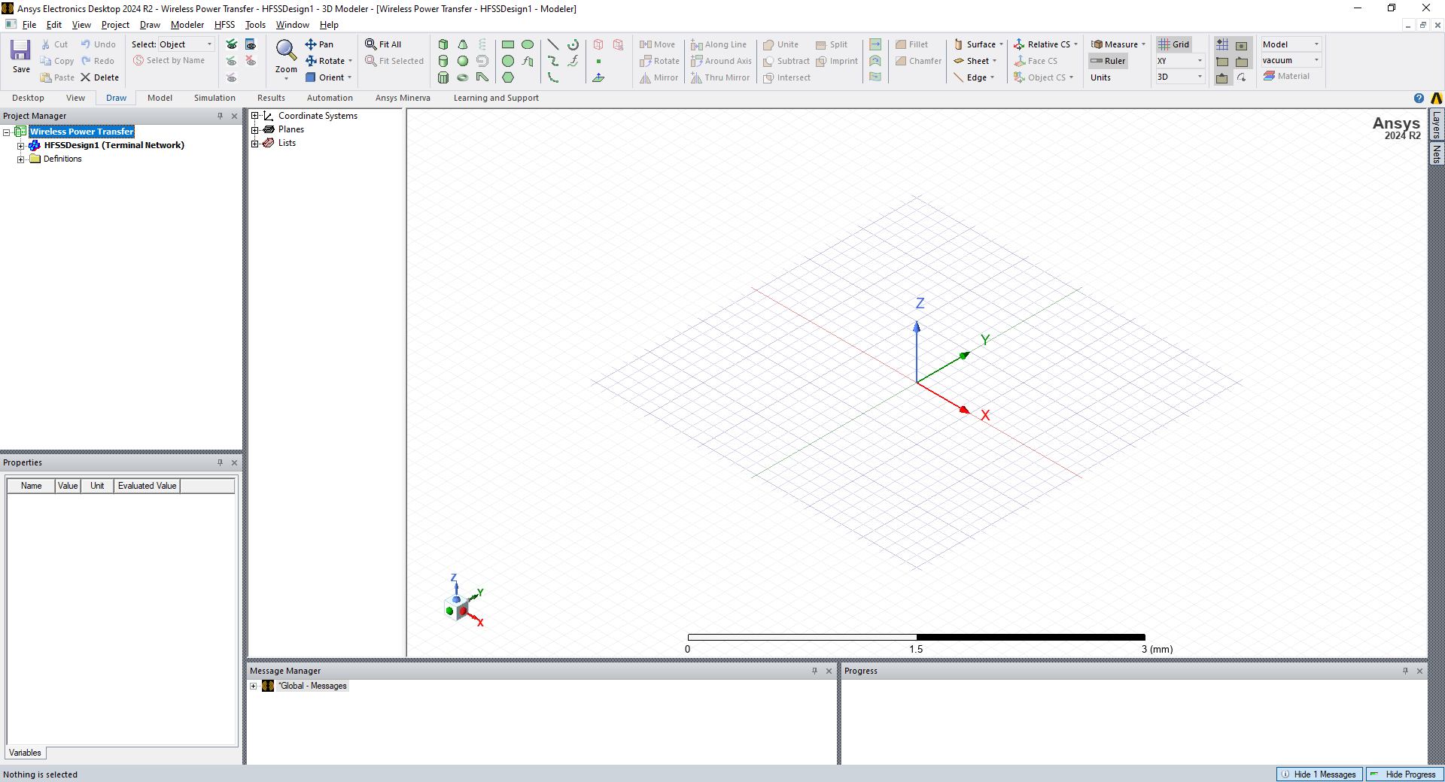Switch to the Simulation ribbon tab
The image size is (1445, 782).
(214, 98)
